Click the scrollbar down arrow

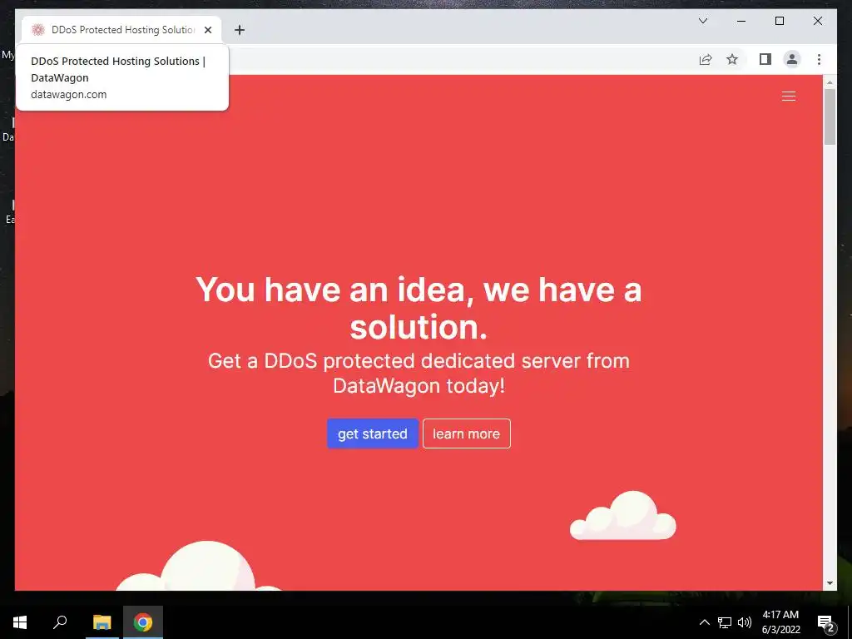[x=830, y=583]
